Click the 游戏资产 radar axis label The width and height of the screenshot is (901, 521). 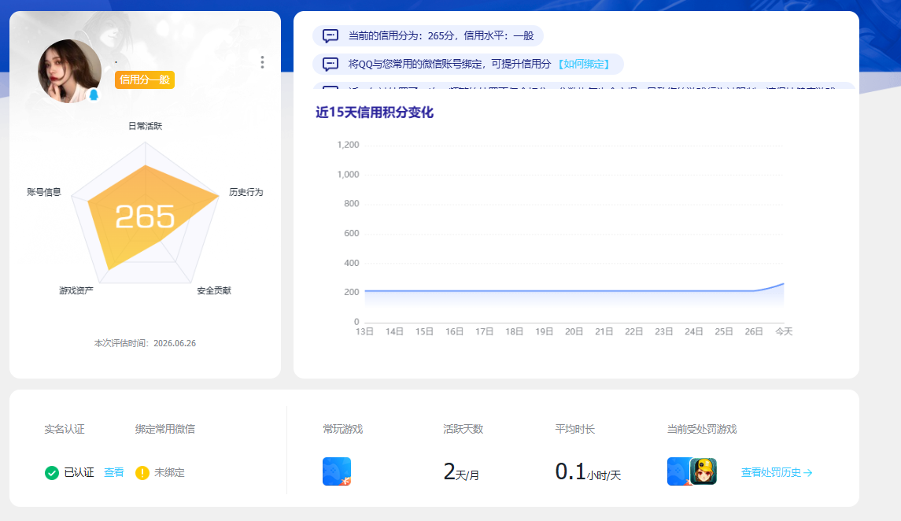pos(76,290)
